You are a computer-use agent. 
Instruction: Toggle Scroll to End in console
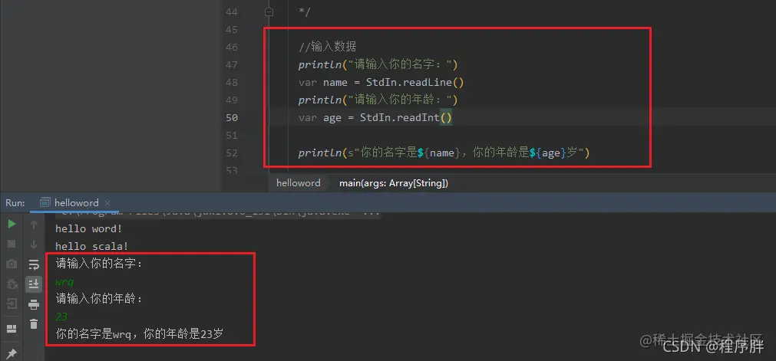click(34, 284)
